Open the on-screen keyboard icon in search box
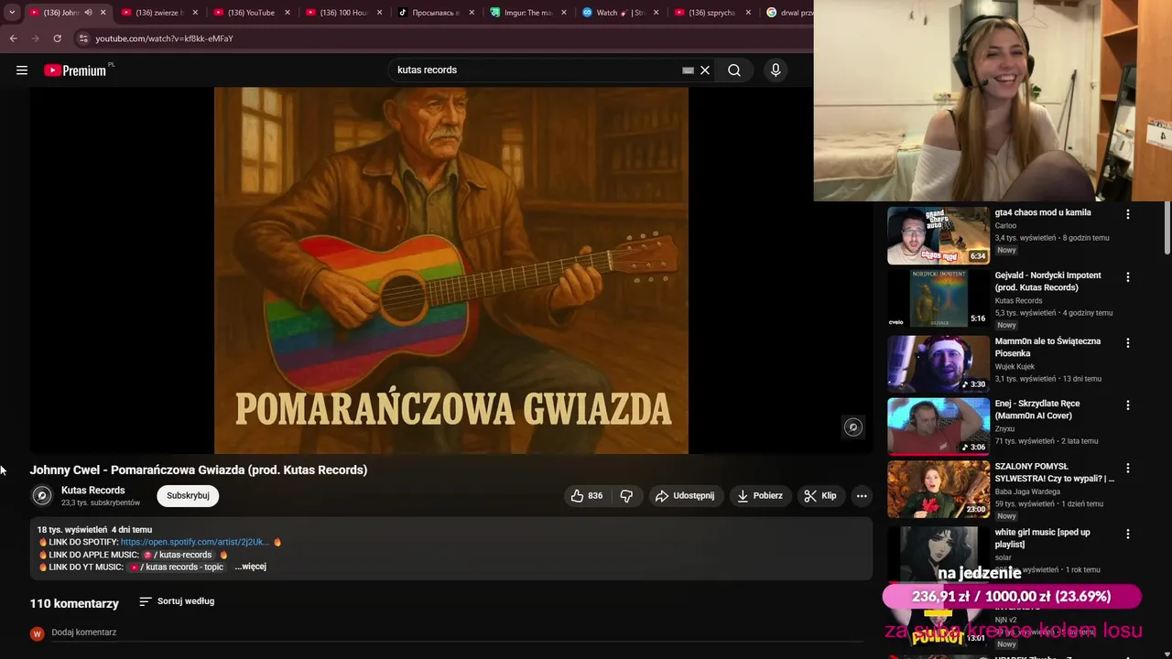This screenshot has width=1172, height=659. (688, 70)
